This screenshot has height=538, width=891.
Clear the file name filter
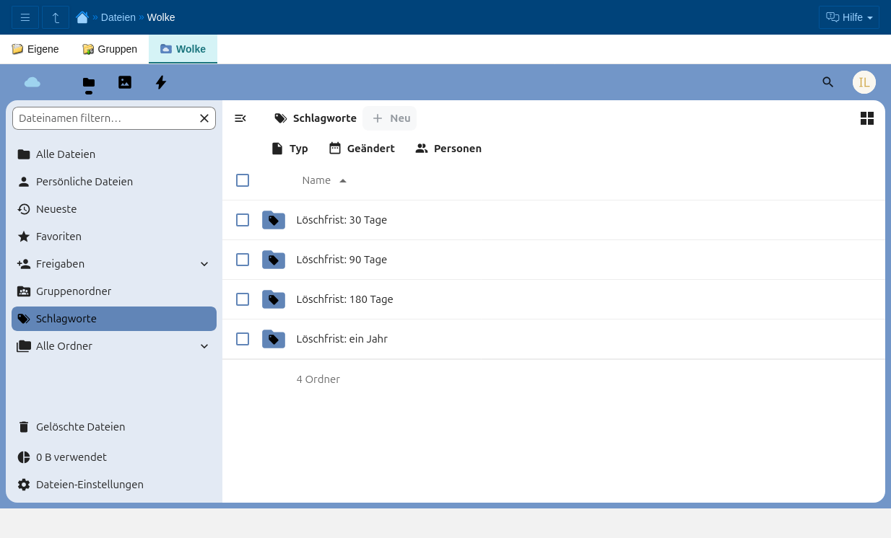point(204,118)
